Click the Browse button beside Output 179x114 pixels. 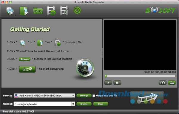(84, 104)
